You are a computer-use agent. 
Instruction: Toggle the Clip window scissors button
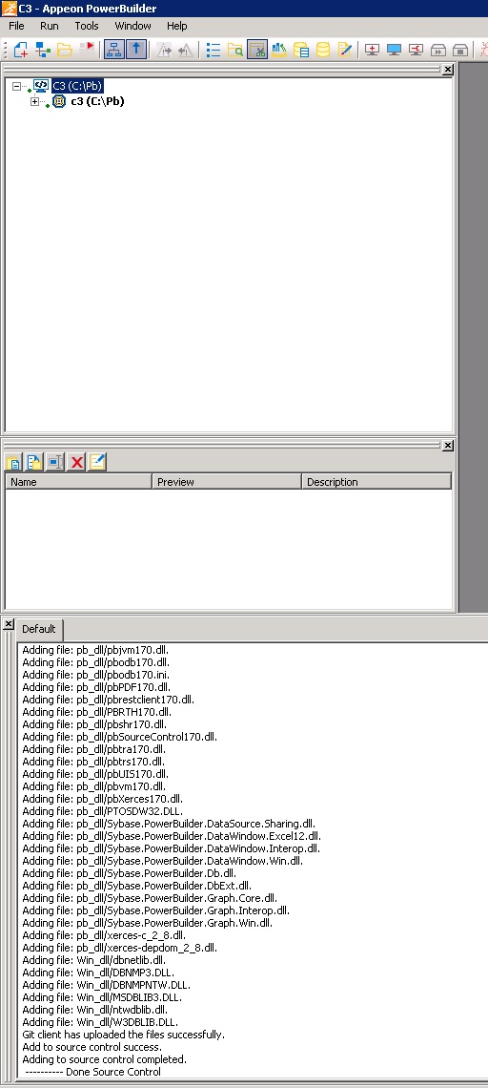click(x=257, y=50)
